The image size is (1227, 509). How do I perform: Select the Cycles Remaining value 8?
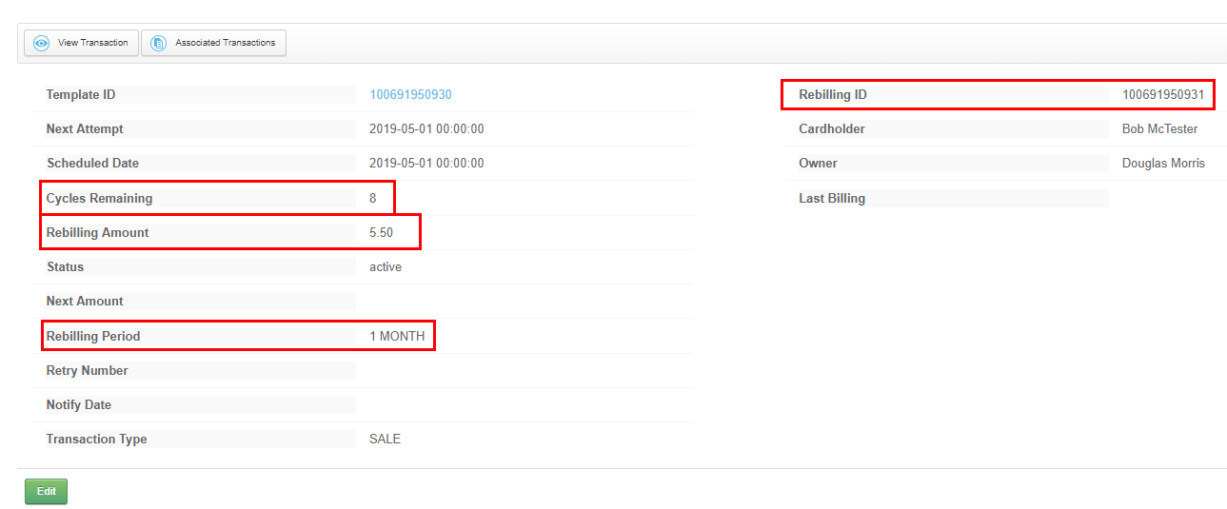pyautogui.click(x=373, y=198)
